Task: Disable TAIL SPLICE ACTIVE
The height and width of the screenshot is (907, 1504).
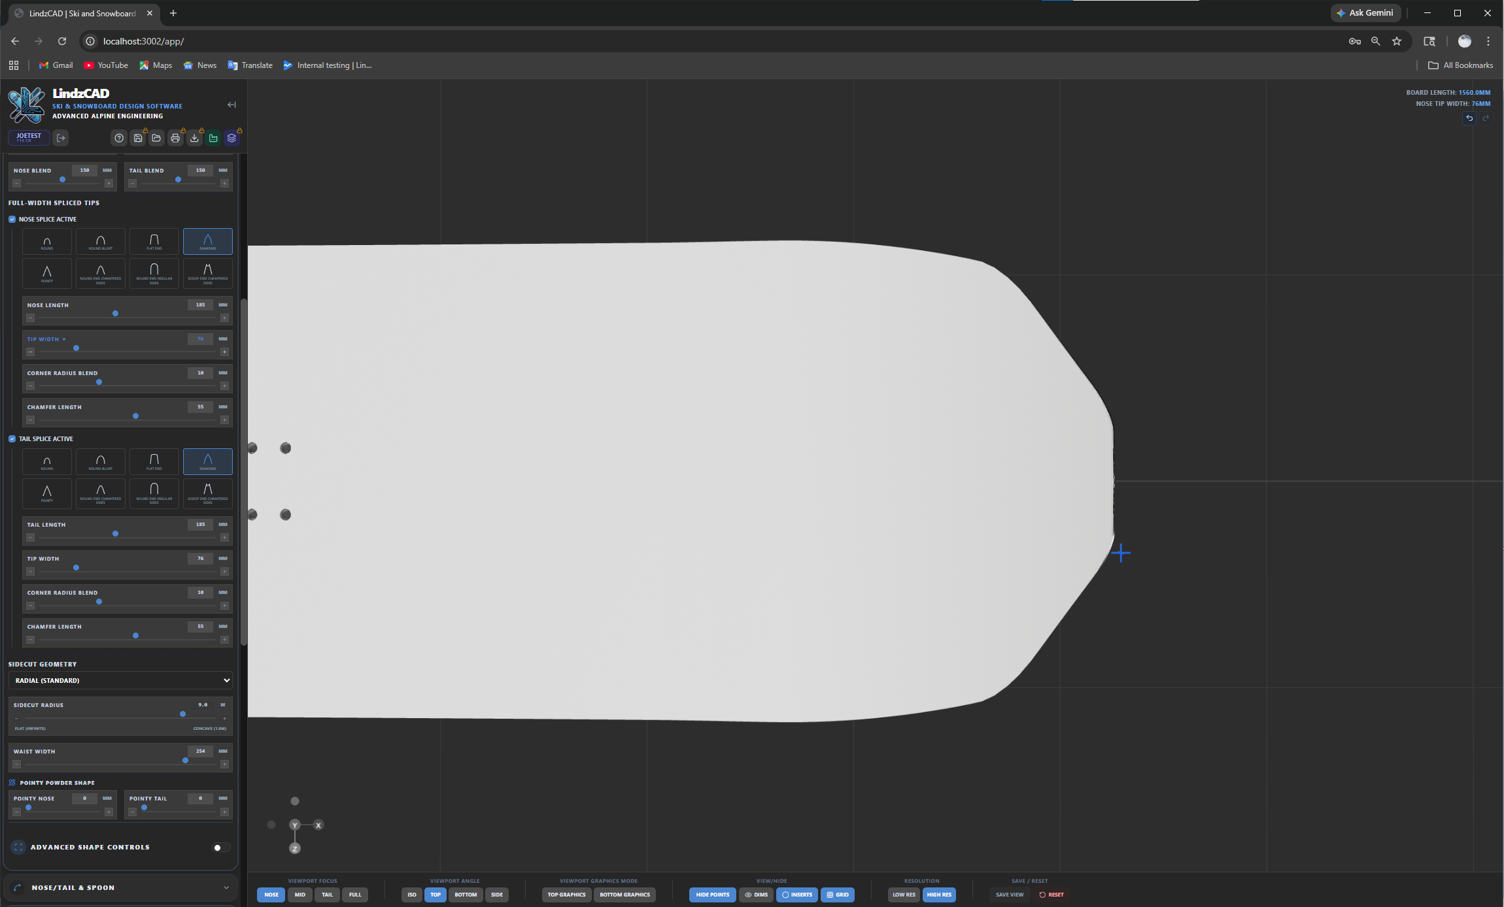Action: click(x=12, y=438)
